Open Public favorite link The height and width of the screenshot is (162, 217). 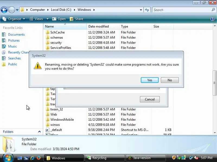[12, 64]
